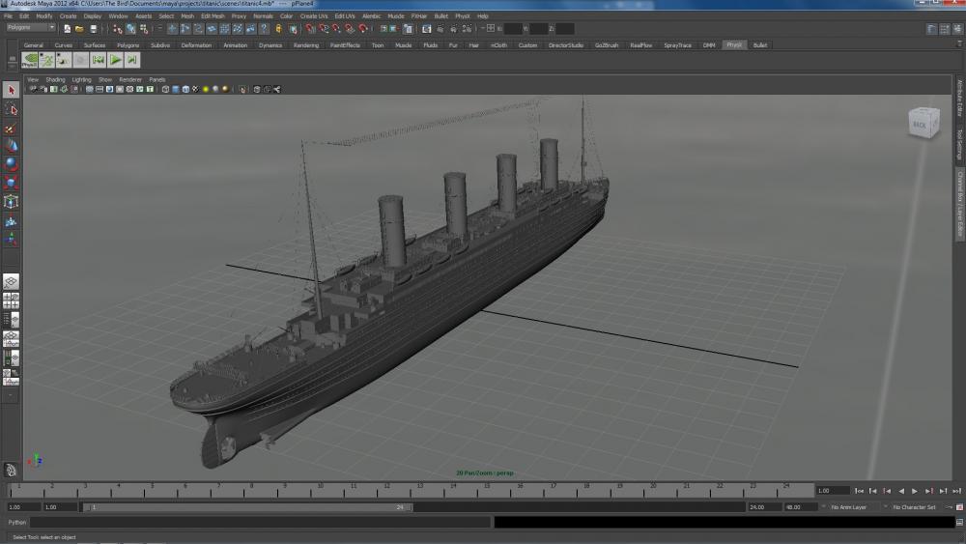This screenshot has width=966, height=544.
Task: Open the No Anim Layer dropdown
Action: 847,507
